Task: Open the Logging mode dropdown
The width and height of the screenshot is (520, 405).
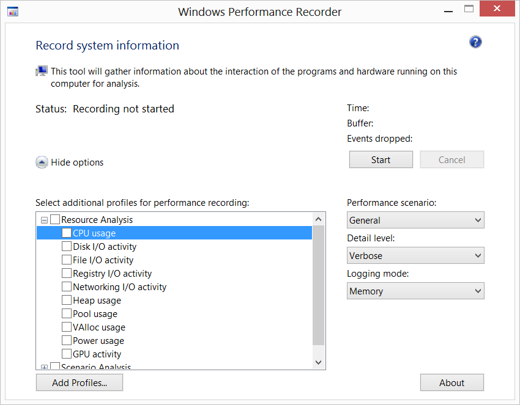Action: click(415, 291)
